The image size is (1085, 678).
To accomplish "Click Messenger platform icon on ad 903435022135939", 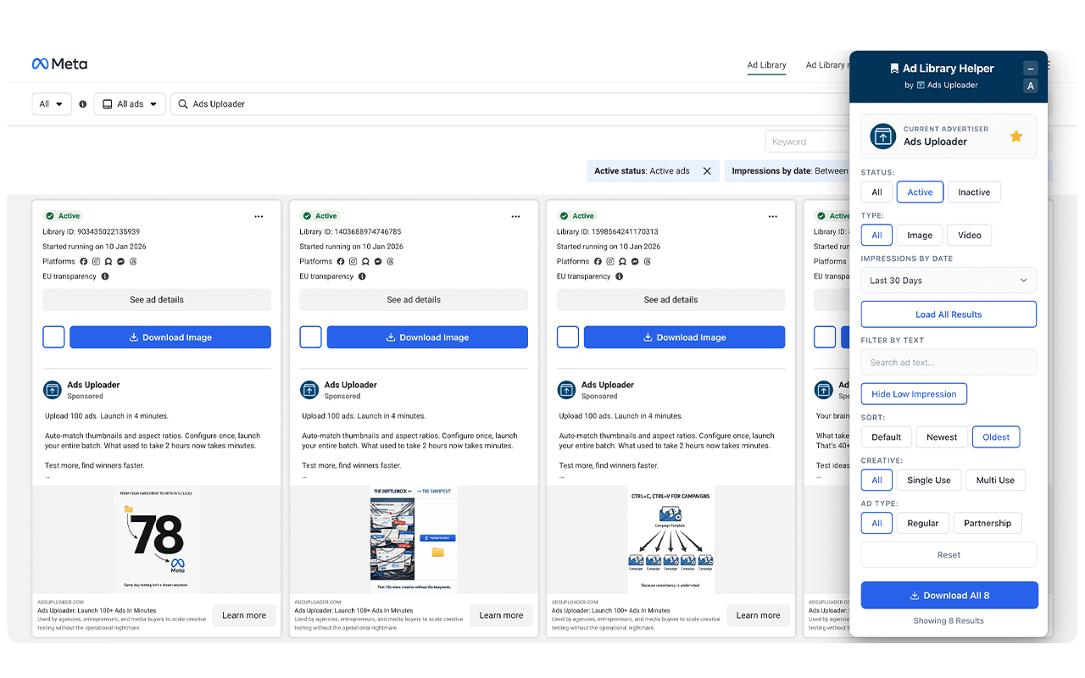I will click(121, 262).
